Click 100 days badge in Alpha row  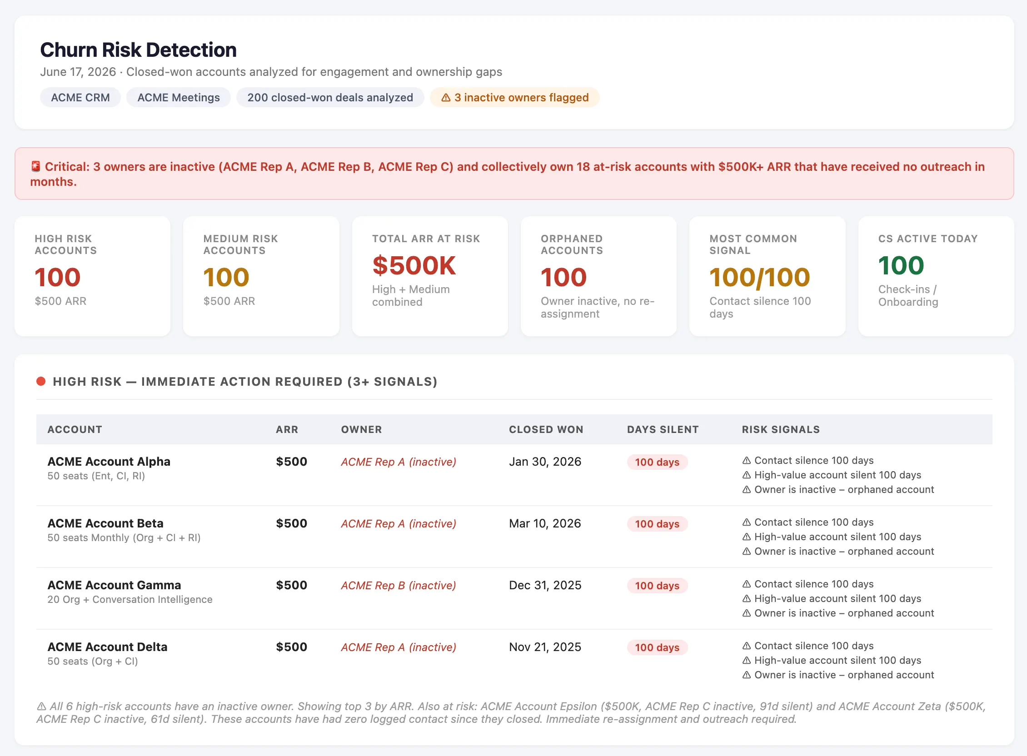coord(657,462)
